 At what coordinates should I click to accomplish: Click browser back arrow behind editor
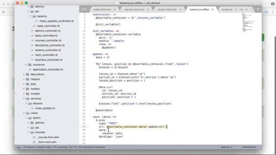click(x=4, y=12)
